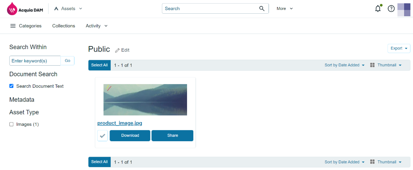Expand top Sort by Date Added dropdown

344,65
